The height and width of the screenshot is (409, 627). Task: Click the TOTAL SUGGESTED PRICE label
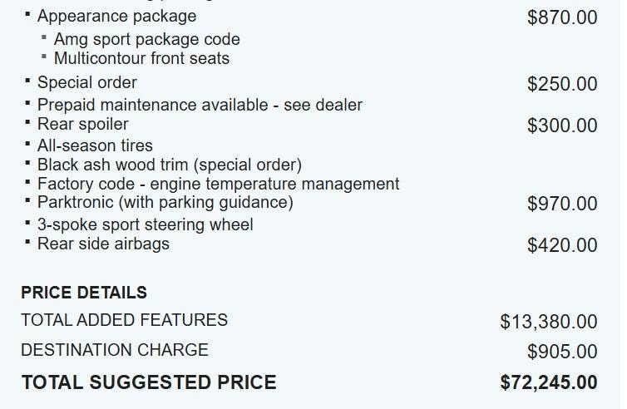point(149,382)
